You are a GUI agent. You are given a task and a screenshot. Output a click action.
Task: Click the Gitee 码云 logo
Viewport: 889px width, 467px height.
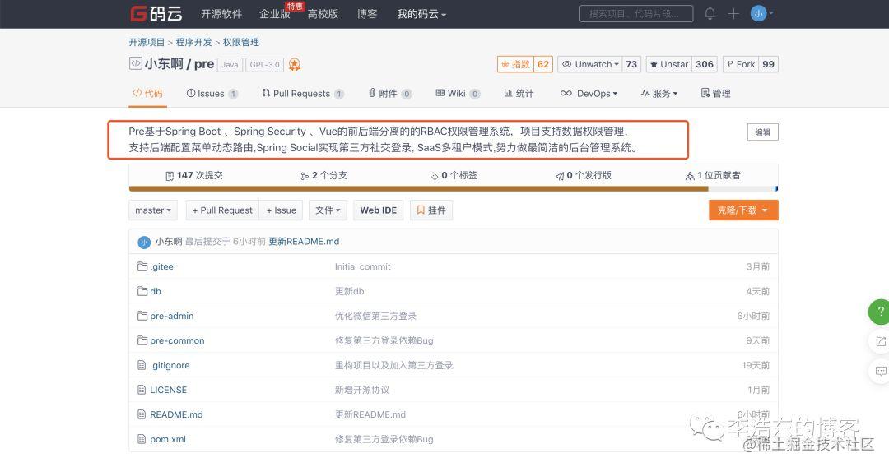click(x=156, y=14)
